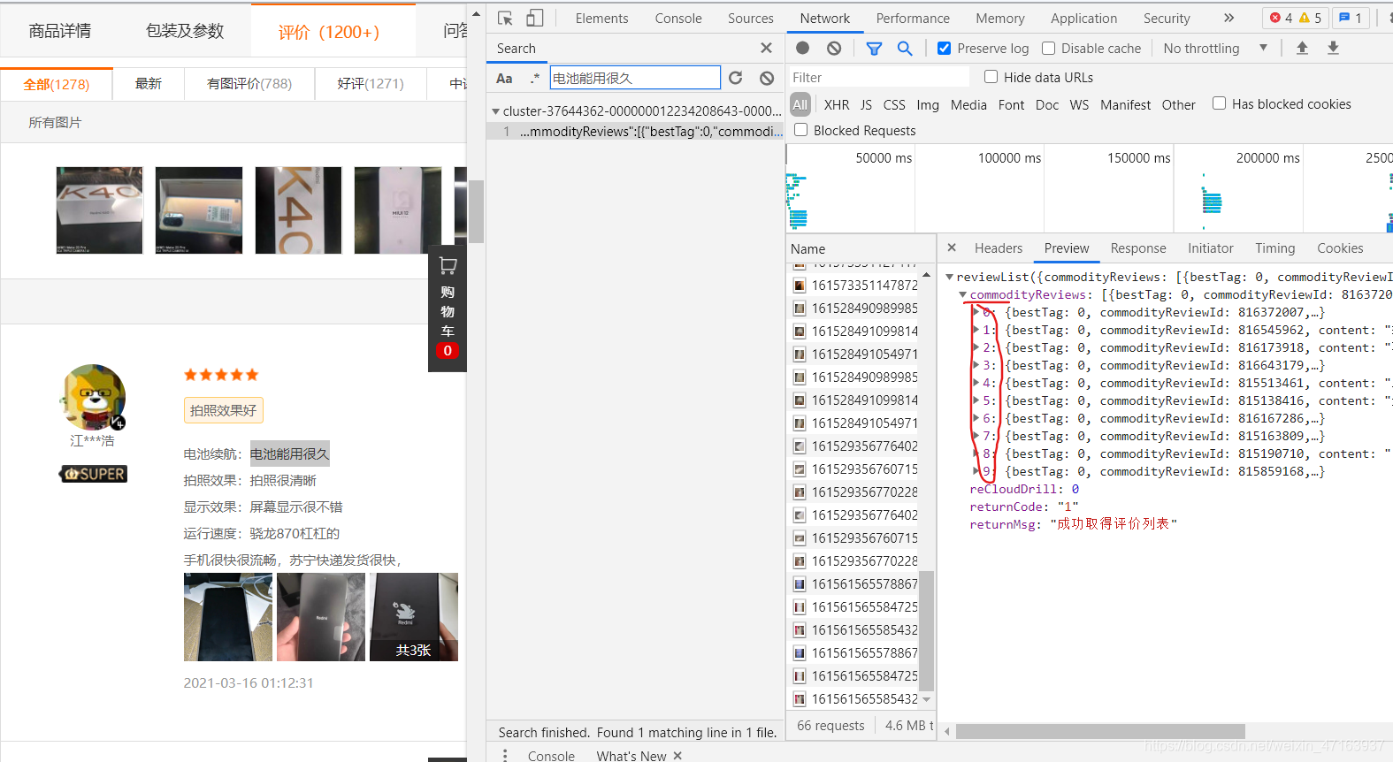Close the Search panel
1393x762 pixels.
766,48
